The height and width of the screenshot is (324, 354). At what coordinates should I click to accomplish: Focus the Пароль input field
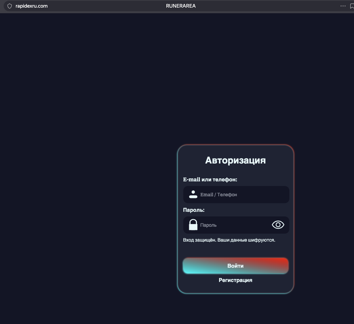[236, 225]
